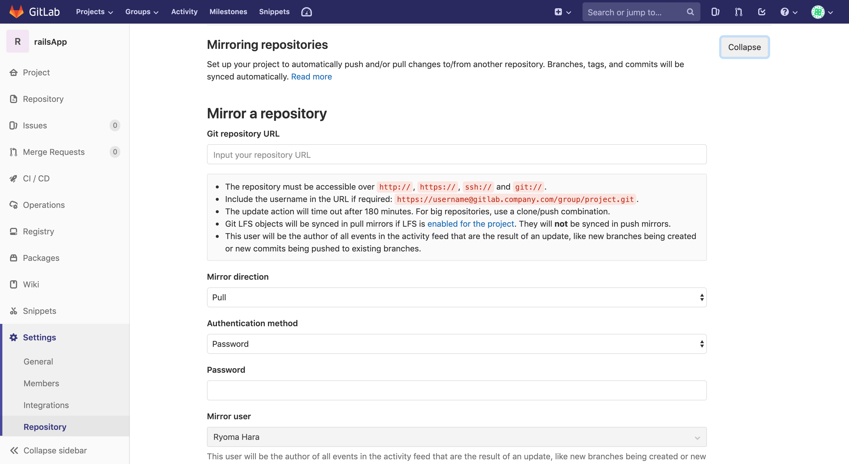849x464 pixels.
Task: Click the search magnifier icon
Action: [x=690, y=12]
